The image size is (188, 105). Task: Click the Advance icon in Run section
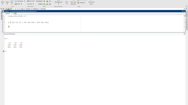coord(78,3)
